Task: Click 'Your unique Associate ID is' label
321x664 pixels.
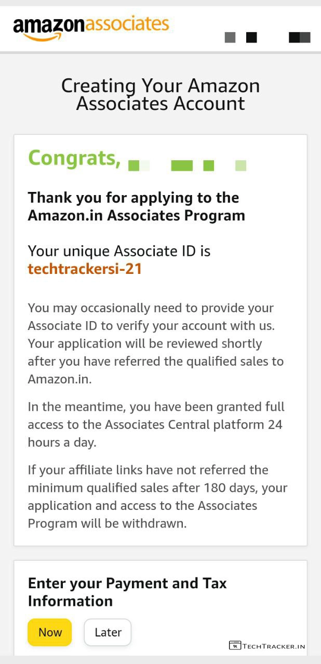Action: (x=119, y=251)
